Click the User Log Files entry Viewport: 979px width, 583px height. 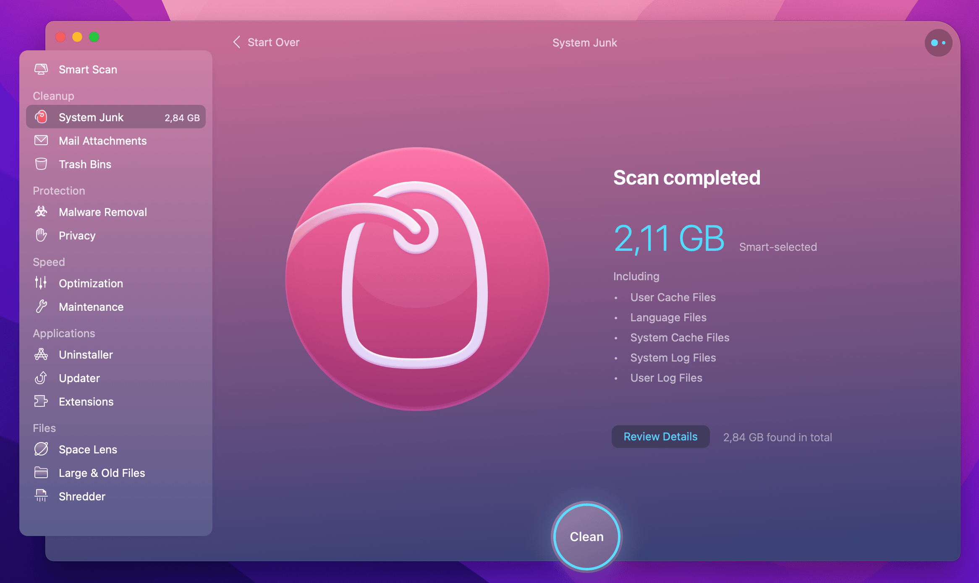click(x=666, y=377)
